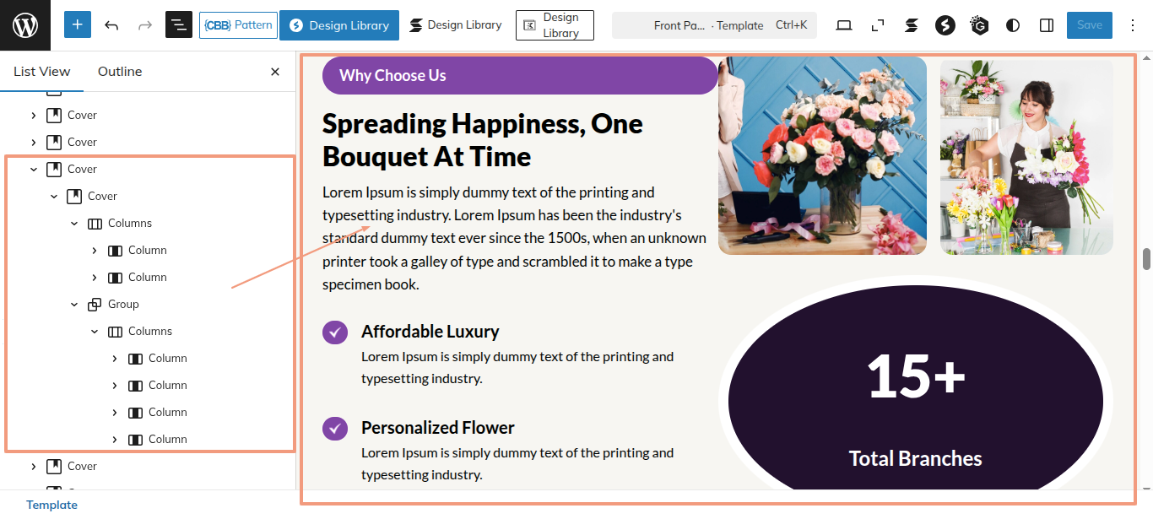Viewport: 1153px width, 519px height.
Task: Click the undo arrow icon
Action: coord(111,25)
